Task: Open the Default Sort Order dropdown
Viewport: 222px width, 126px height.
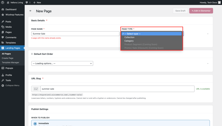Action: [62, 63]
